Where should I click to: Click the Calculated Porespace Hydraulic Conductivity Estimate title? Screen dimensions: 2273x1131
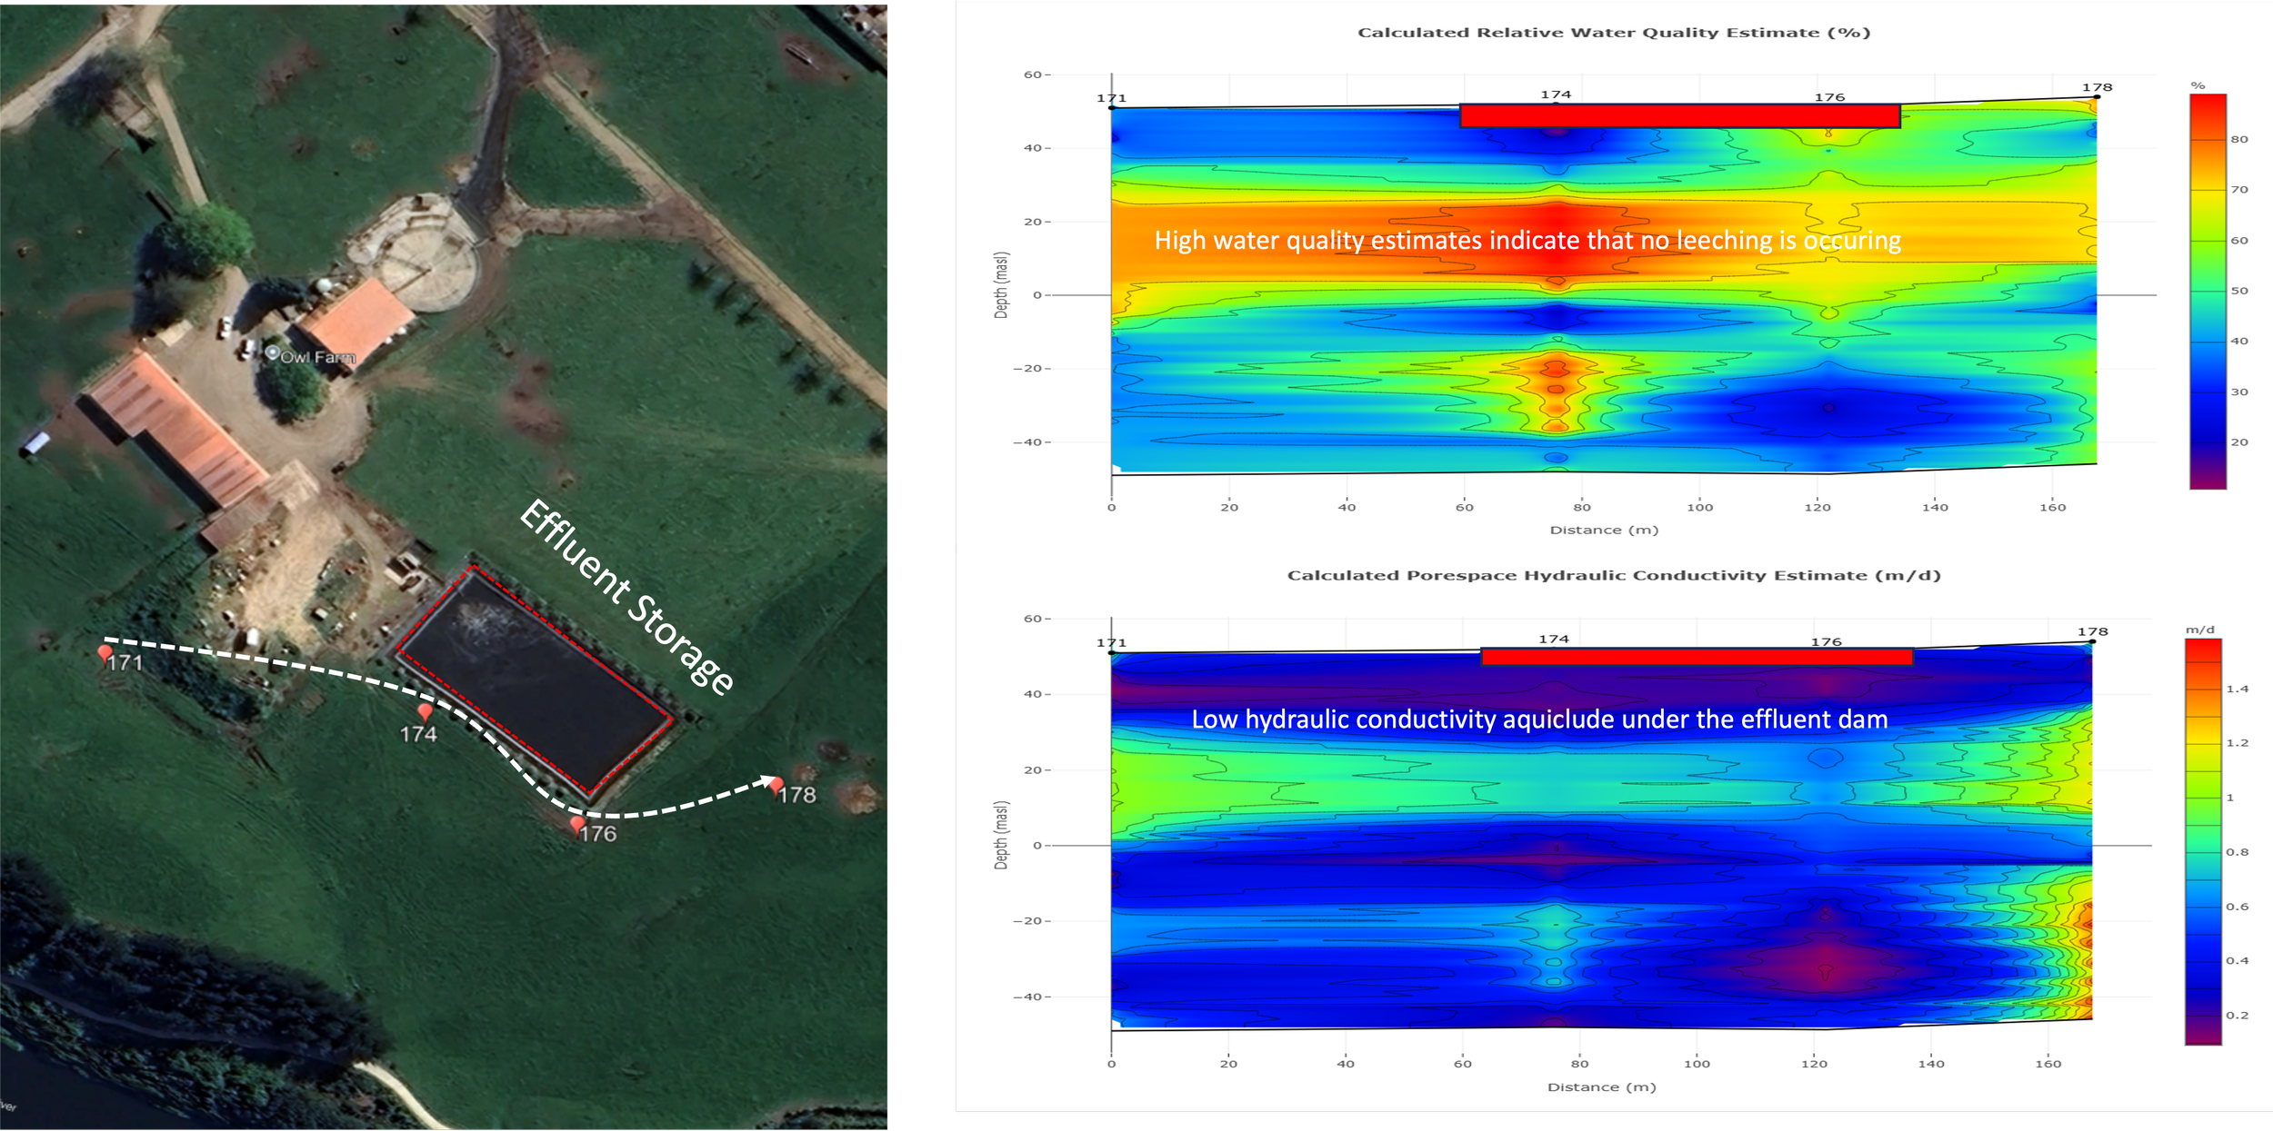point(1614,575)
